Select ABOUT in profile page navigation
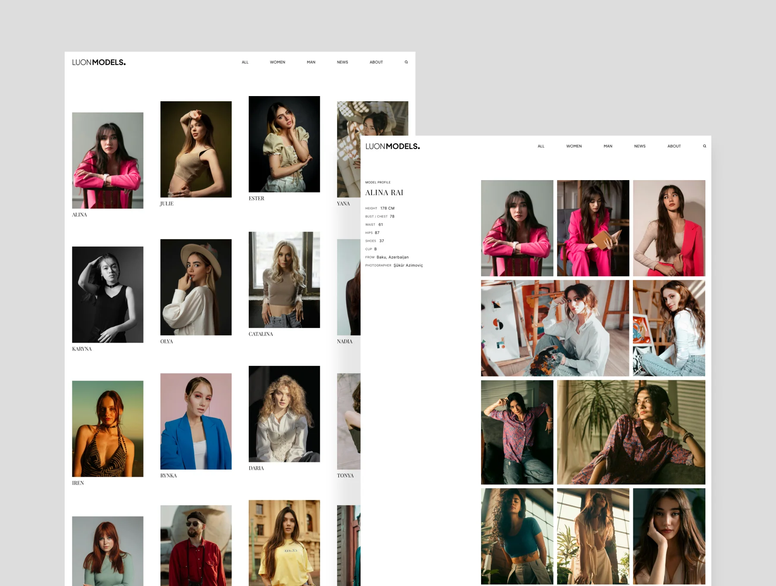 [x=674, y=146]
